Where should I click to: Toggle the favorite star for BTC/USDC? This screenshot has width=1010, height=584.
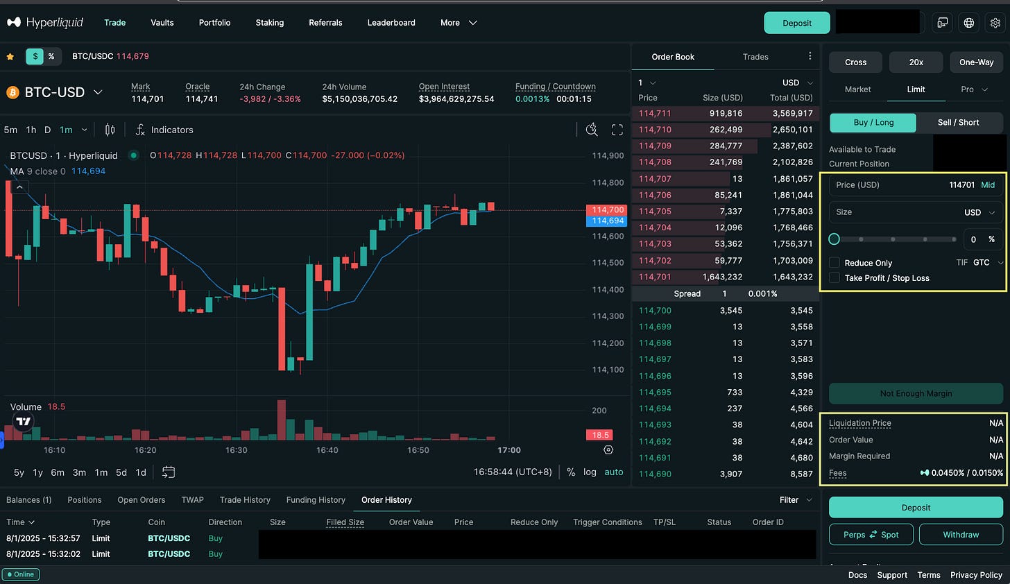tap(10, 57)
